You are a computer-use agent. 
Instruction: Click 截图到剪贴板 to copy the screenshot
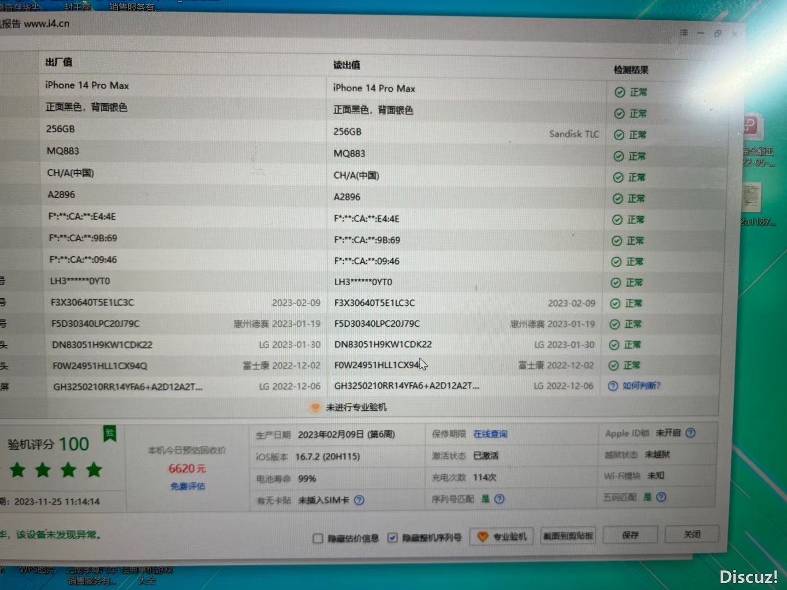tap(568, 536)
